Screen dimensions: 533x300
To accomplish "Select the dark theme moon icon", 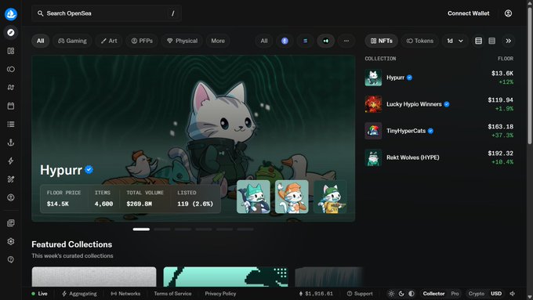I will click(x=401, y=294).
